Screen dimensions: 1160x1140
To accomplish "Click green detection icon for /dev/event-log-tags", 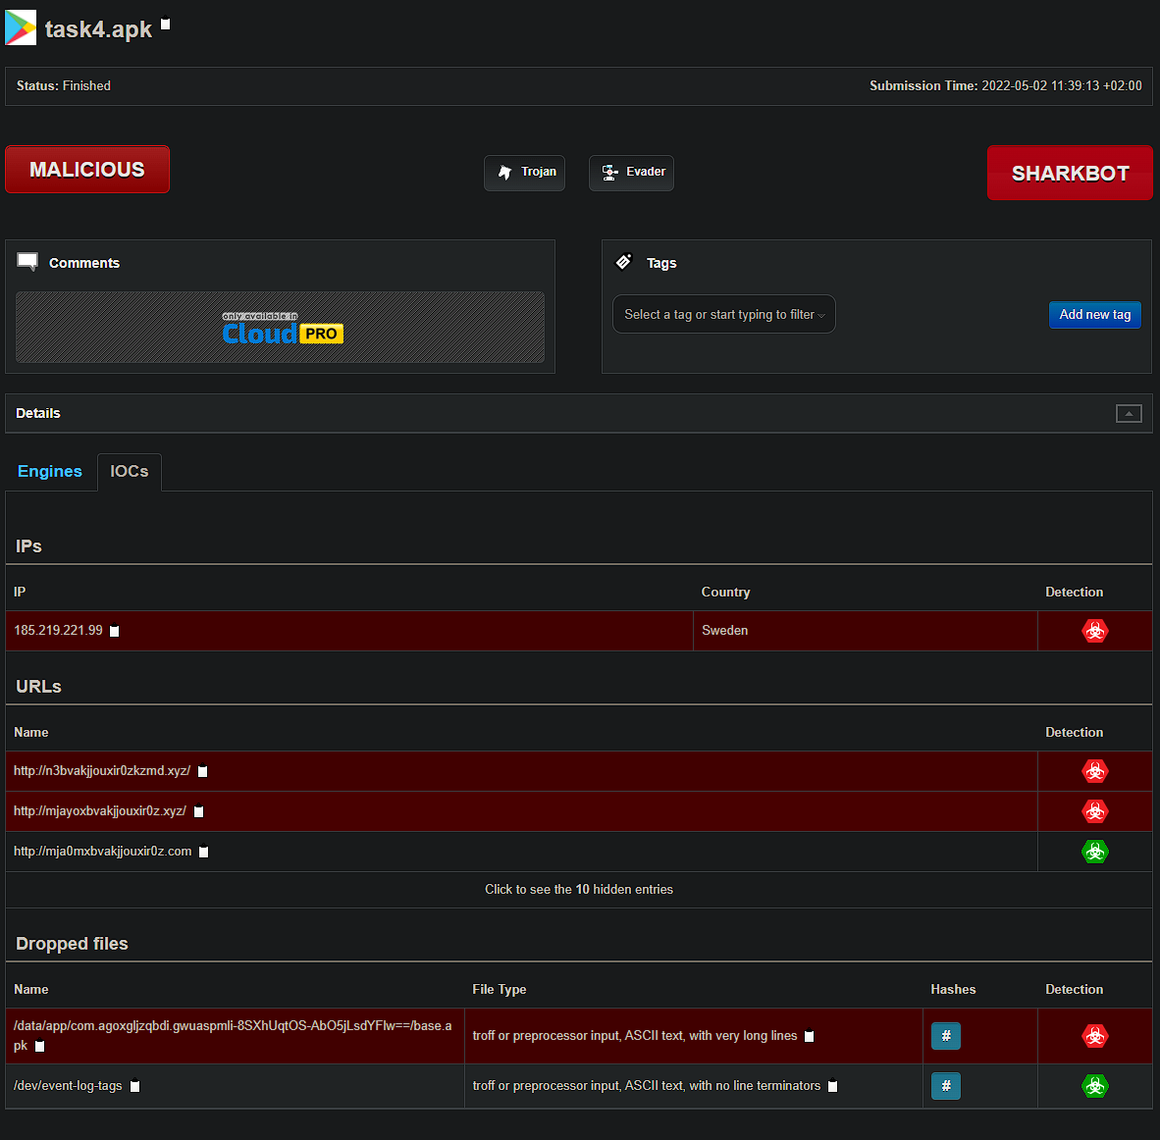I will (x=1095, y=1086).
